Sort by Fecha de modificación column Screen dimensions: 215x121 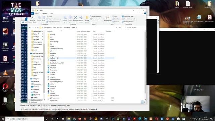[83, 31]
